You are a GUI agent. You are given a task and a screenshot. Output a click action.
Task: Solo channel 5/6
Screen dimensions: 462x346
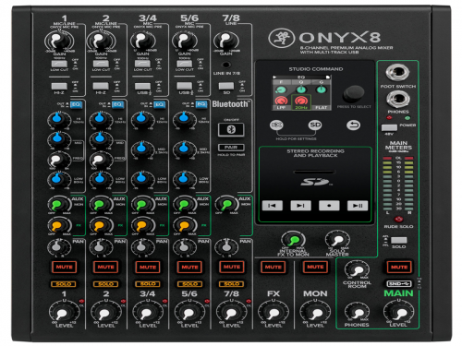click(x=189, y=283)
